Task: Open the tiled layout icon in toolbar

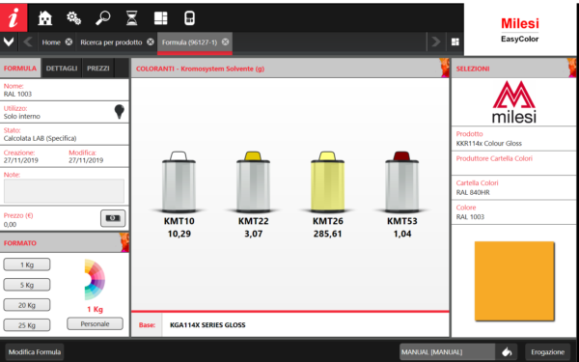Action: [160, 17]
